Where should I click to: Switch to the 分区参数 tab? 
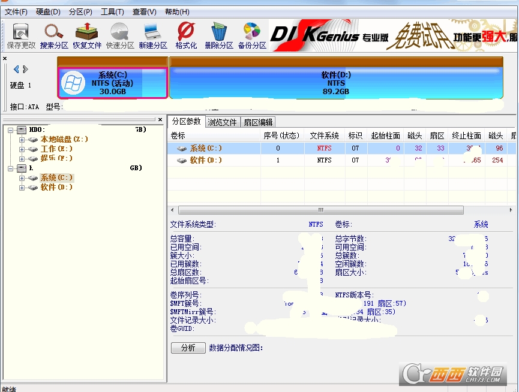(x=187, y=121)
